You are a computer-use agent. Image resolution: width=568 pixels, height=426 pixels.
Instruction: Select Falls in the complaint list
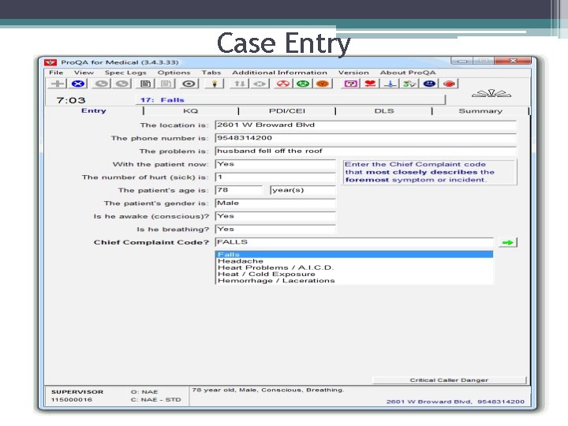coord(354,254)
